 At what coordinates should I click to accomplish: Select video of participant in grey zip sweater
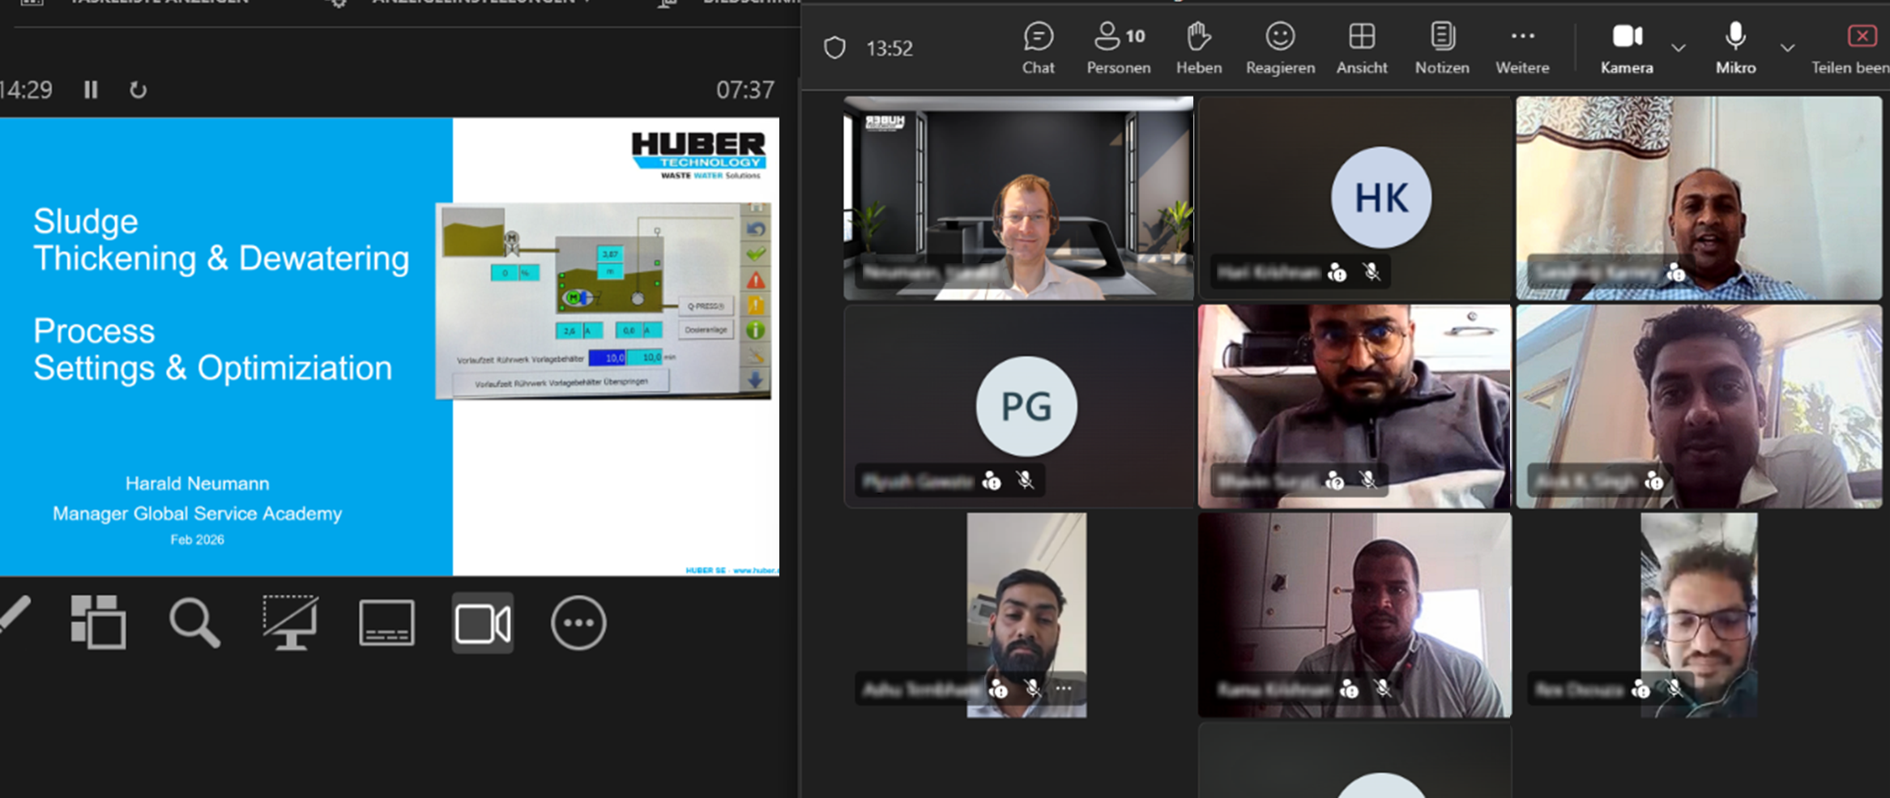pyautogui.click(x=1355, y=406)
